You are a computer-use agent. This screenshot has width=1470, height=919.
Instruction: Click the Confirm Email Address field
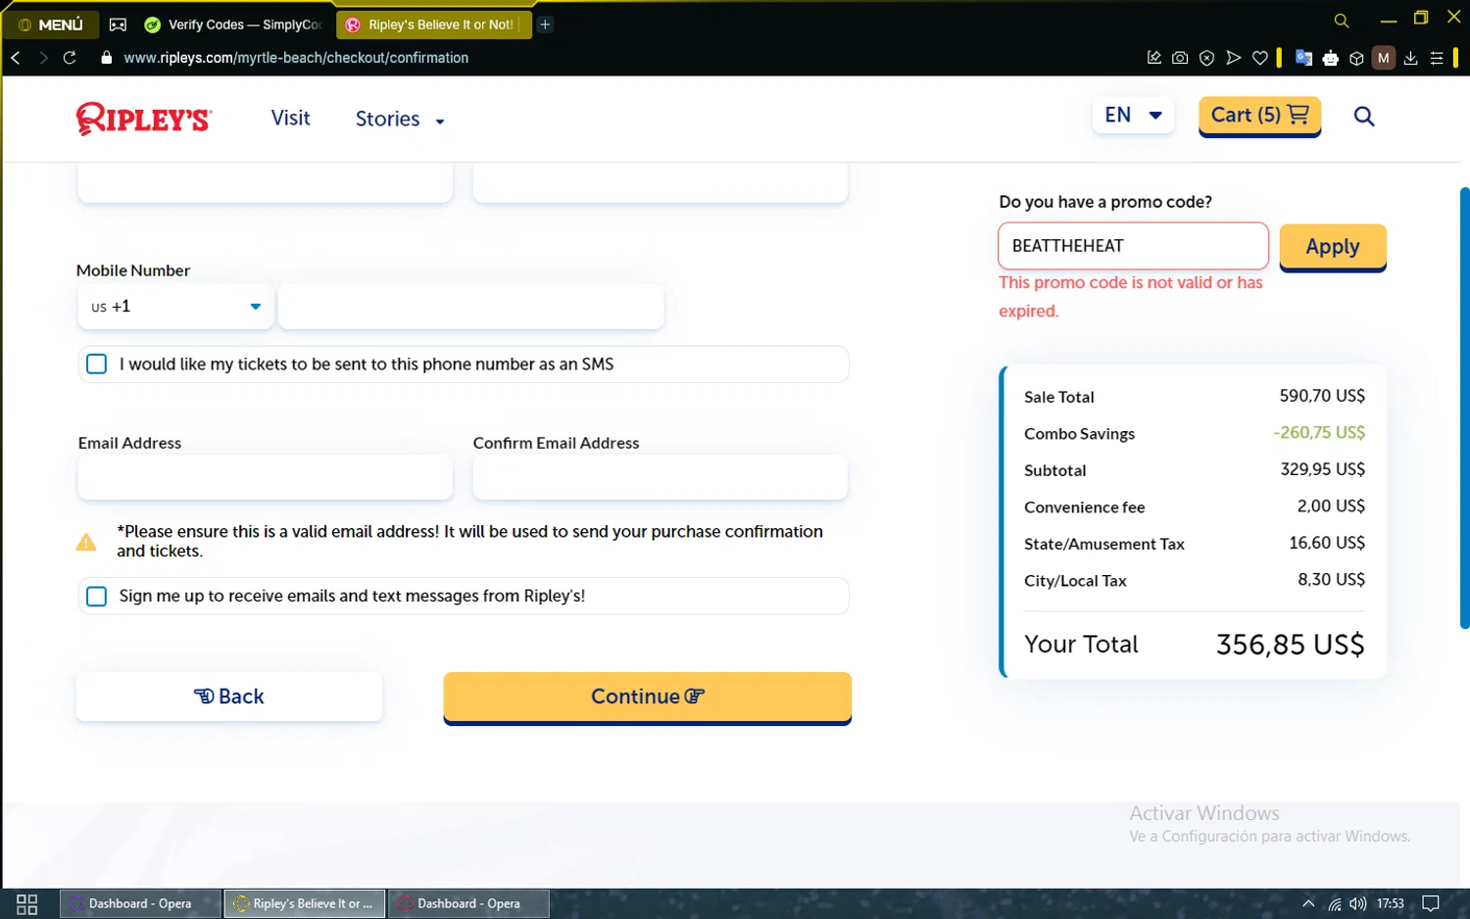pyautogui.click(x=661, y=478)
